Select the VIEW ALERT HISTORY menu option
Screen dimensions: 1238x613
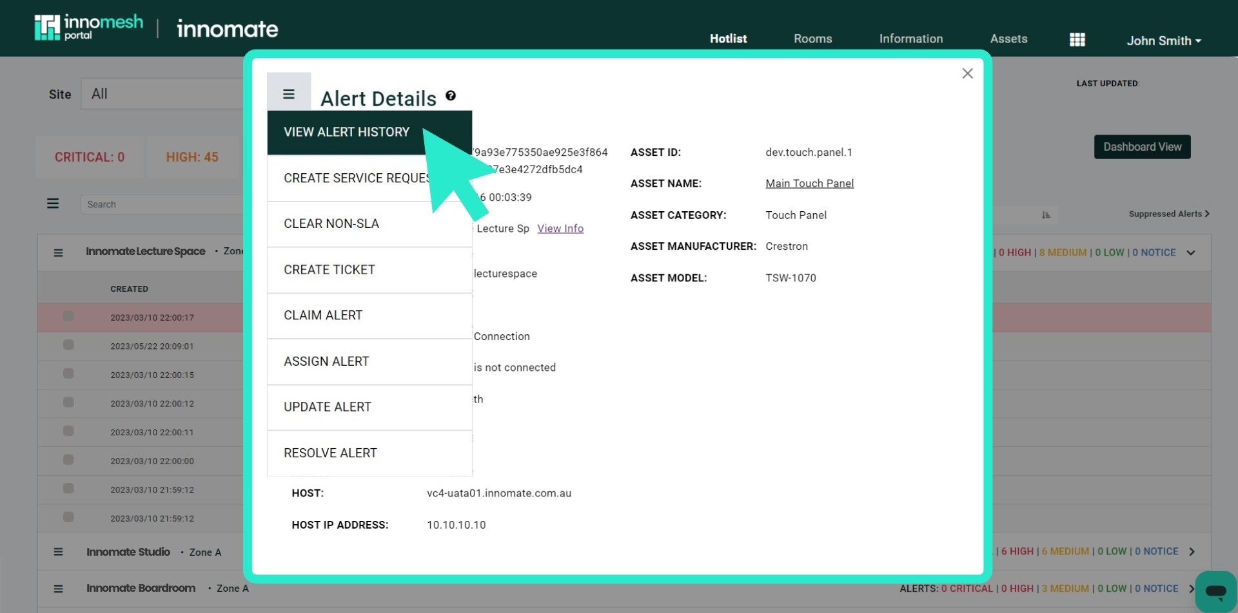pos(346,132)
